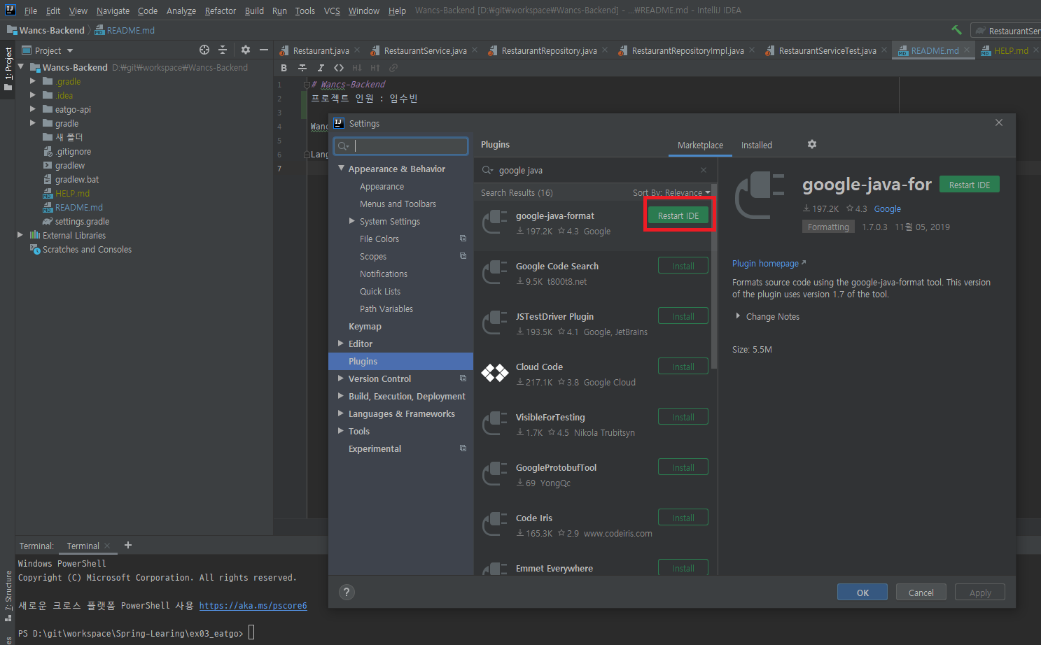1041x645 pixels.
Task: Hide the Project panel with minus icon
Action: (264, 50)
